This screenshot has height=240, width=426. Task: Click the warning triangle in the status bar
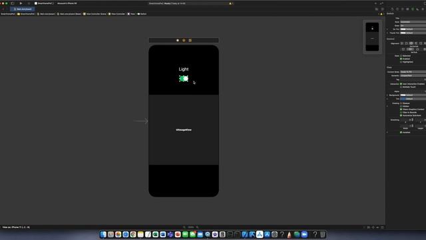(x=230, y=3)
